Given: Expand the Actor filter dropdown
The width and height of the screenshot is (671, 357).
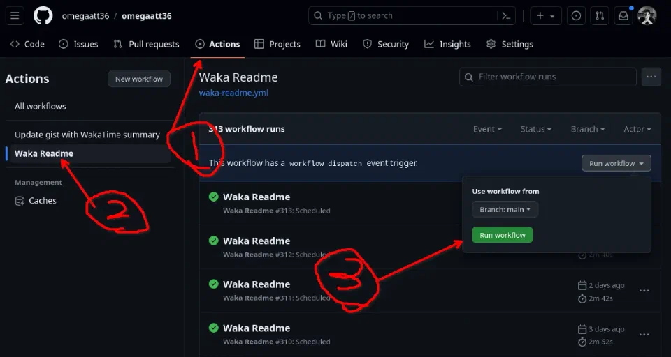Looking at the screenshot, I should pyautogui.click(x=637, y=129).
